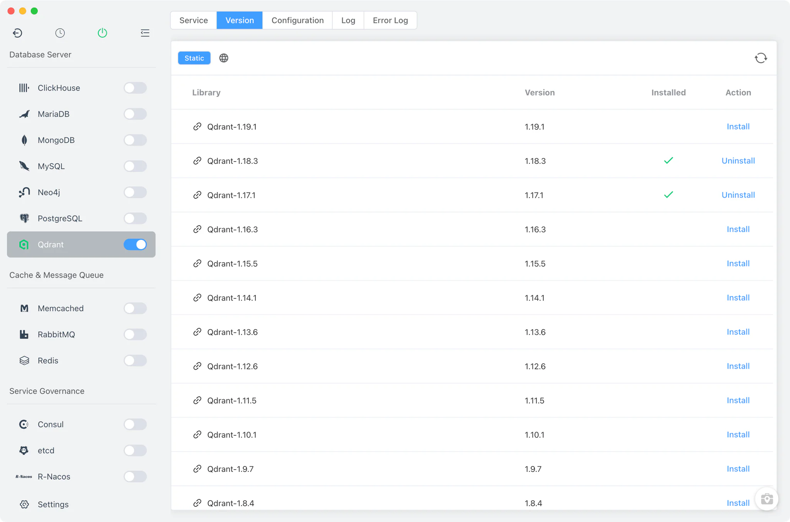
Task: Select the Version tab
Action: pyautogui.click(x=240, y=20)
